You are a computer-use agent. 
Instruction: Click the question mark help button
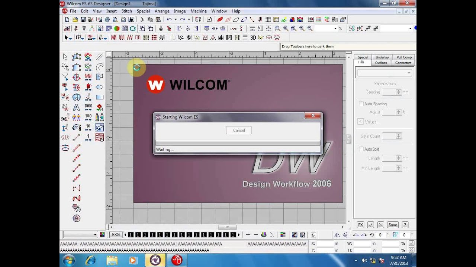point(405,225)
